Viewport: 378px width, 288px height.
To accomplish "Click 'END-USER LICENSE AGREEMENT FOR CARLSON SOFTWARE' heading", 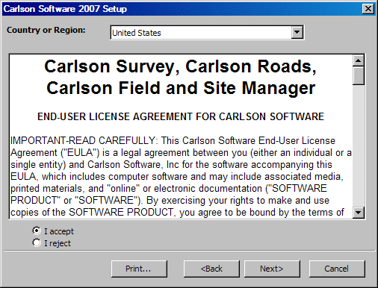I will click(x=181, y=116).
